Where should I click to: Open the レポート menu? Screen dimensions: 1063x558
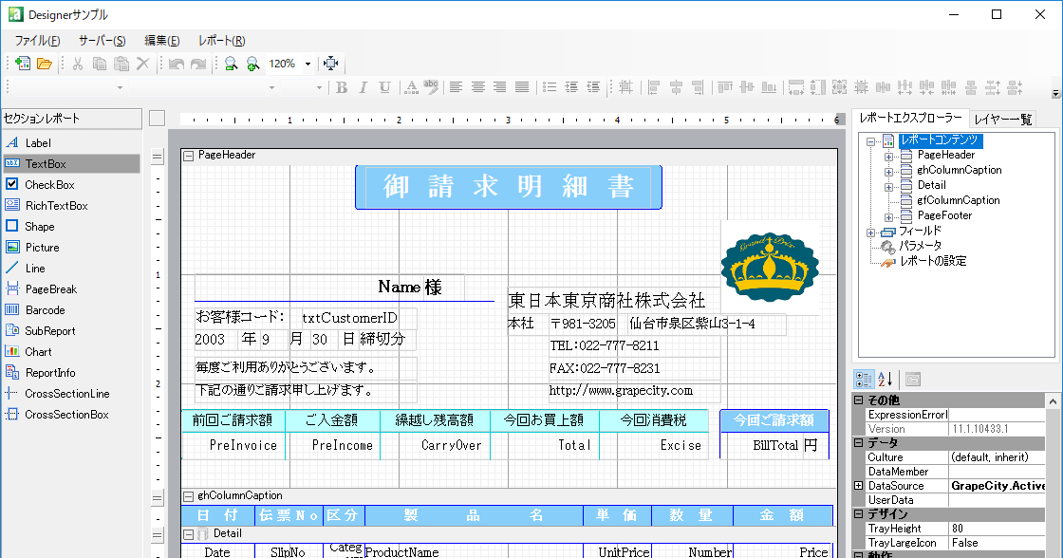click(x=220, y=40)
